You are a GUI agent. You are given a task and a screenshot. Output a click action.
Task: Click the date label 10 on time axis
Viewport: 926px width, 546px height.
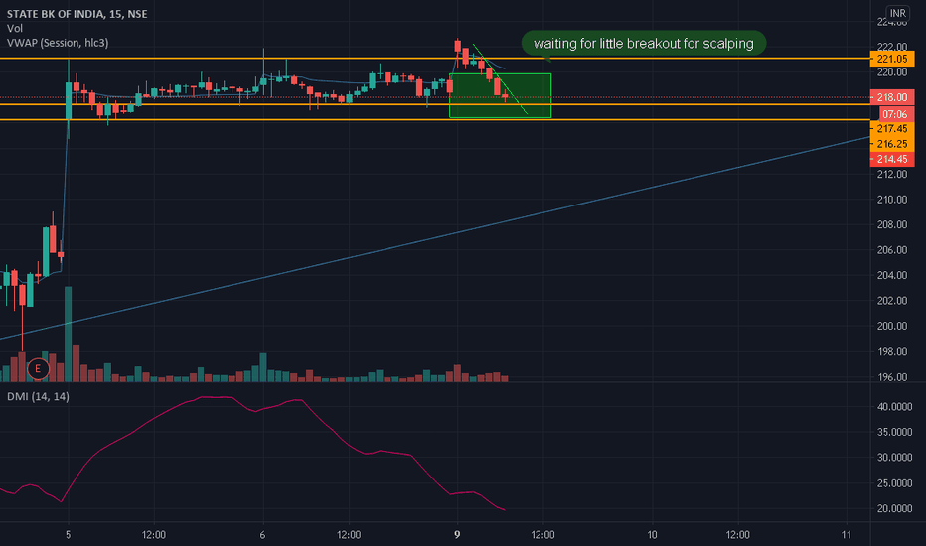click(x=652, y=535)
